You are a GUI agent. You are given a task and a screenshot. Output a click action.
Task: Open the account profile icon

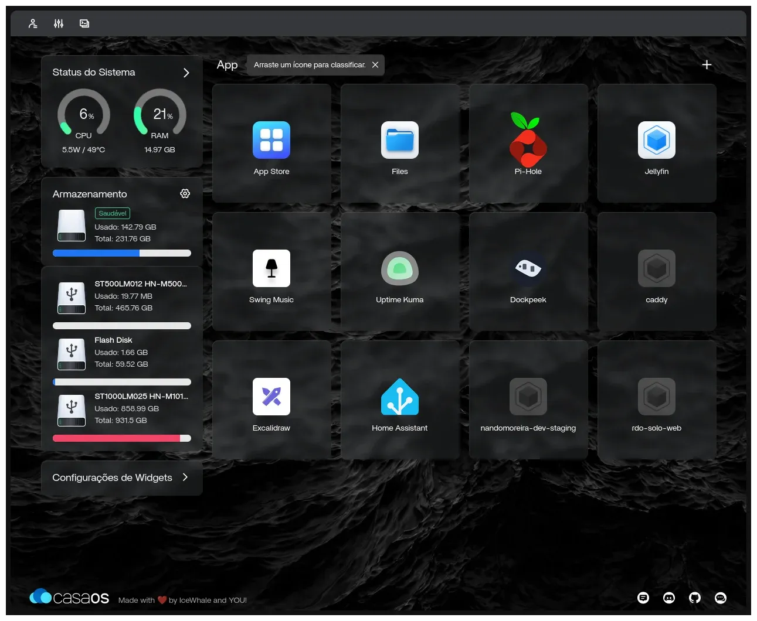point(33,23)
